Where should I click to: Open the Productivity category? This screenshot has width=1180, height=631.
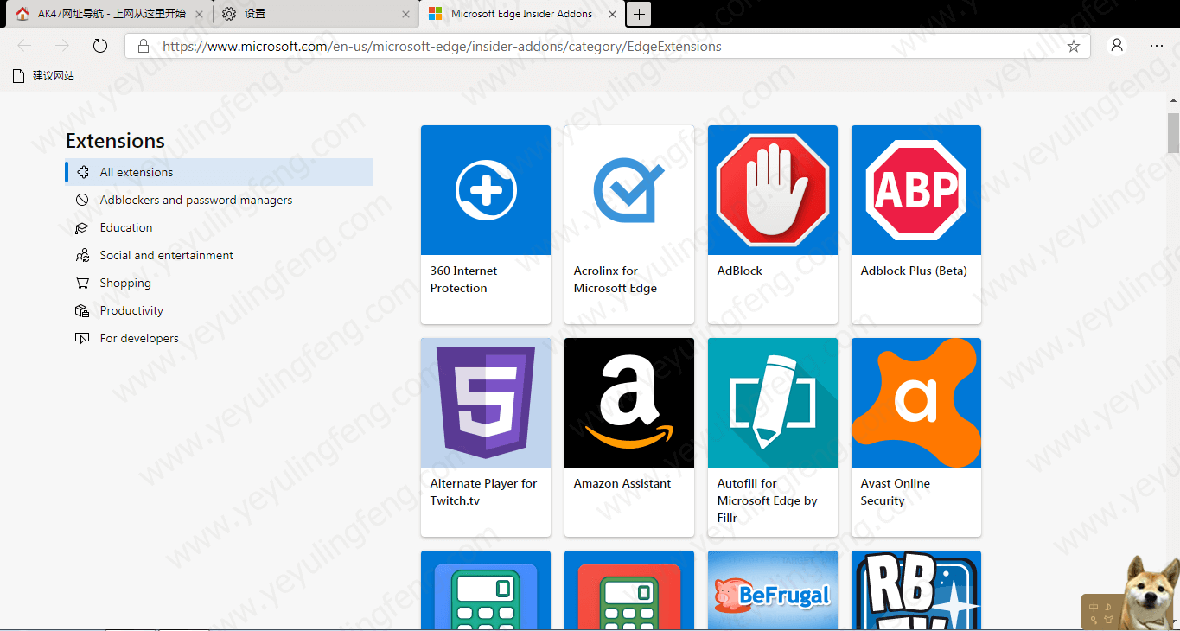point(219,310)
